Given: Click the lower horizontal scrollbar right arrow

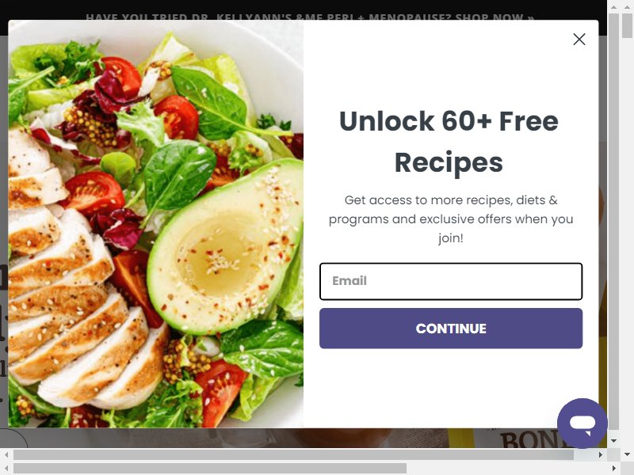Looking at the screenshot, I should pos(613,469).
